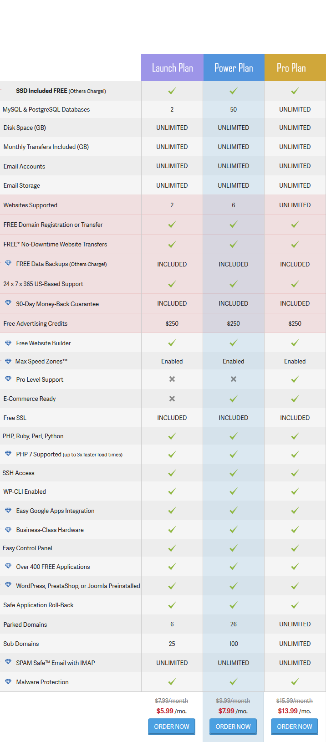Viewport: 326px width, 742px height.
Task: Click diamond icon next to 90-Day Money-Back Guarantee
Action: 8,303
